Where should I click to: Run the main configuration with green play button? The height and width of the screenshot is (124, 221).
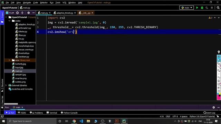(x=197, y=8)
